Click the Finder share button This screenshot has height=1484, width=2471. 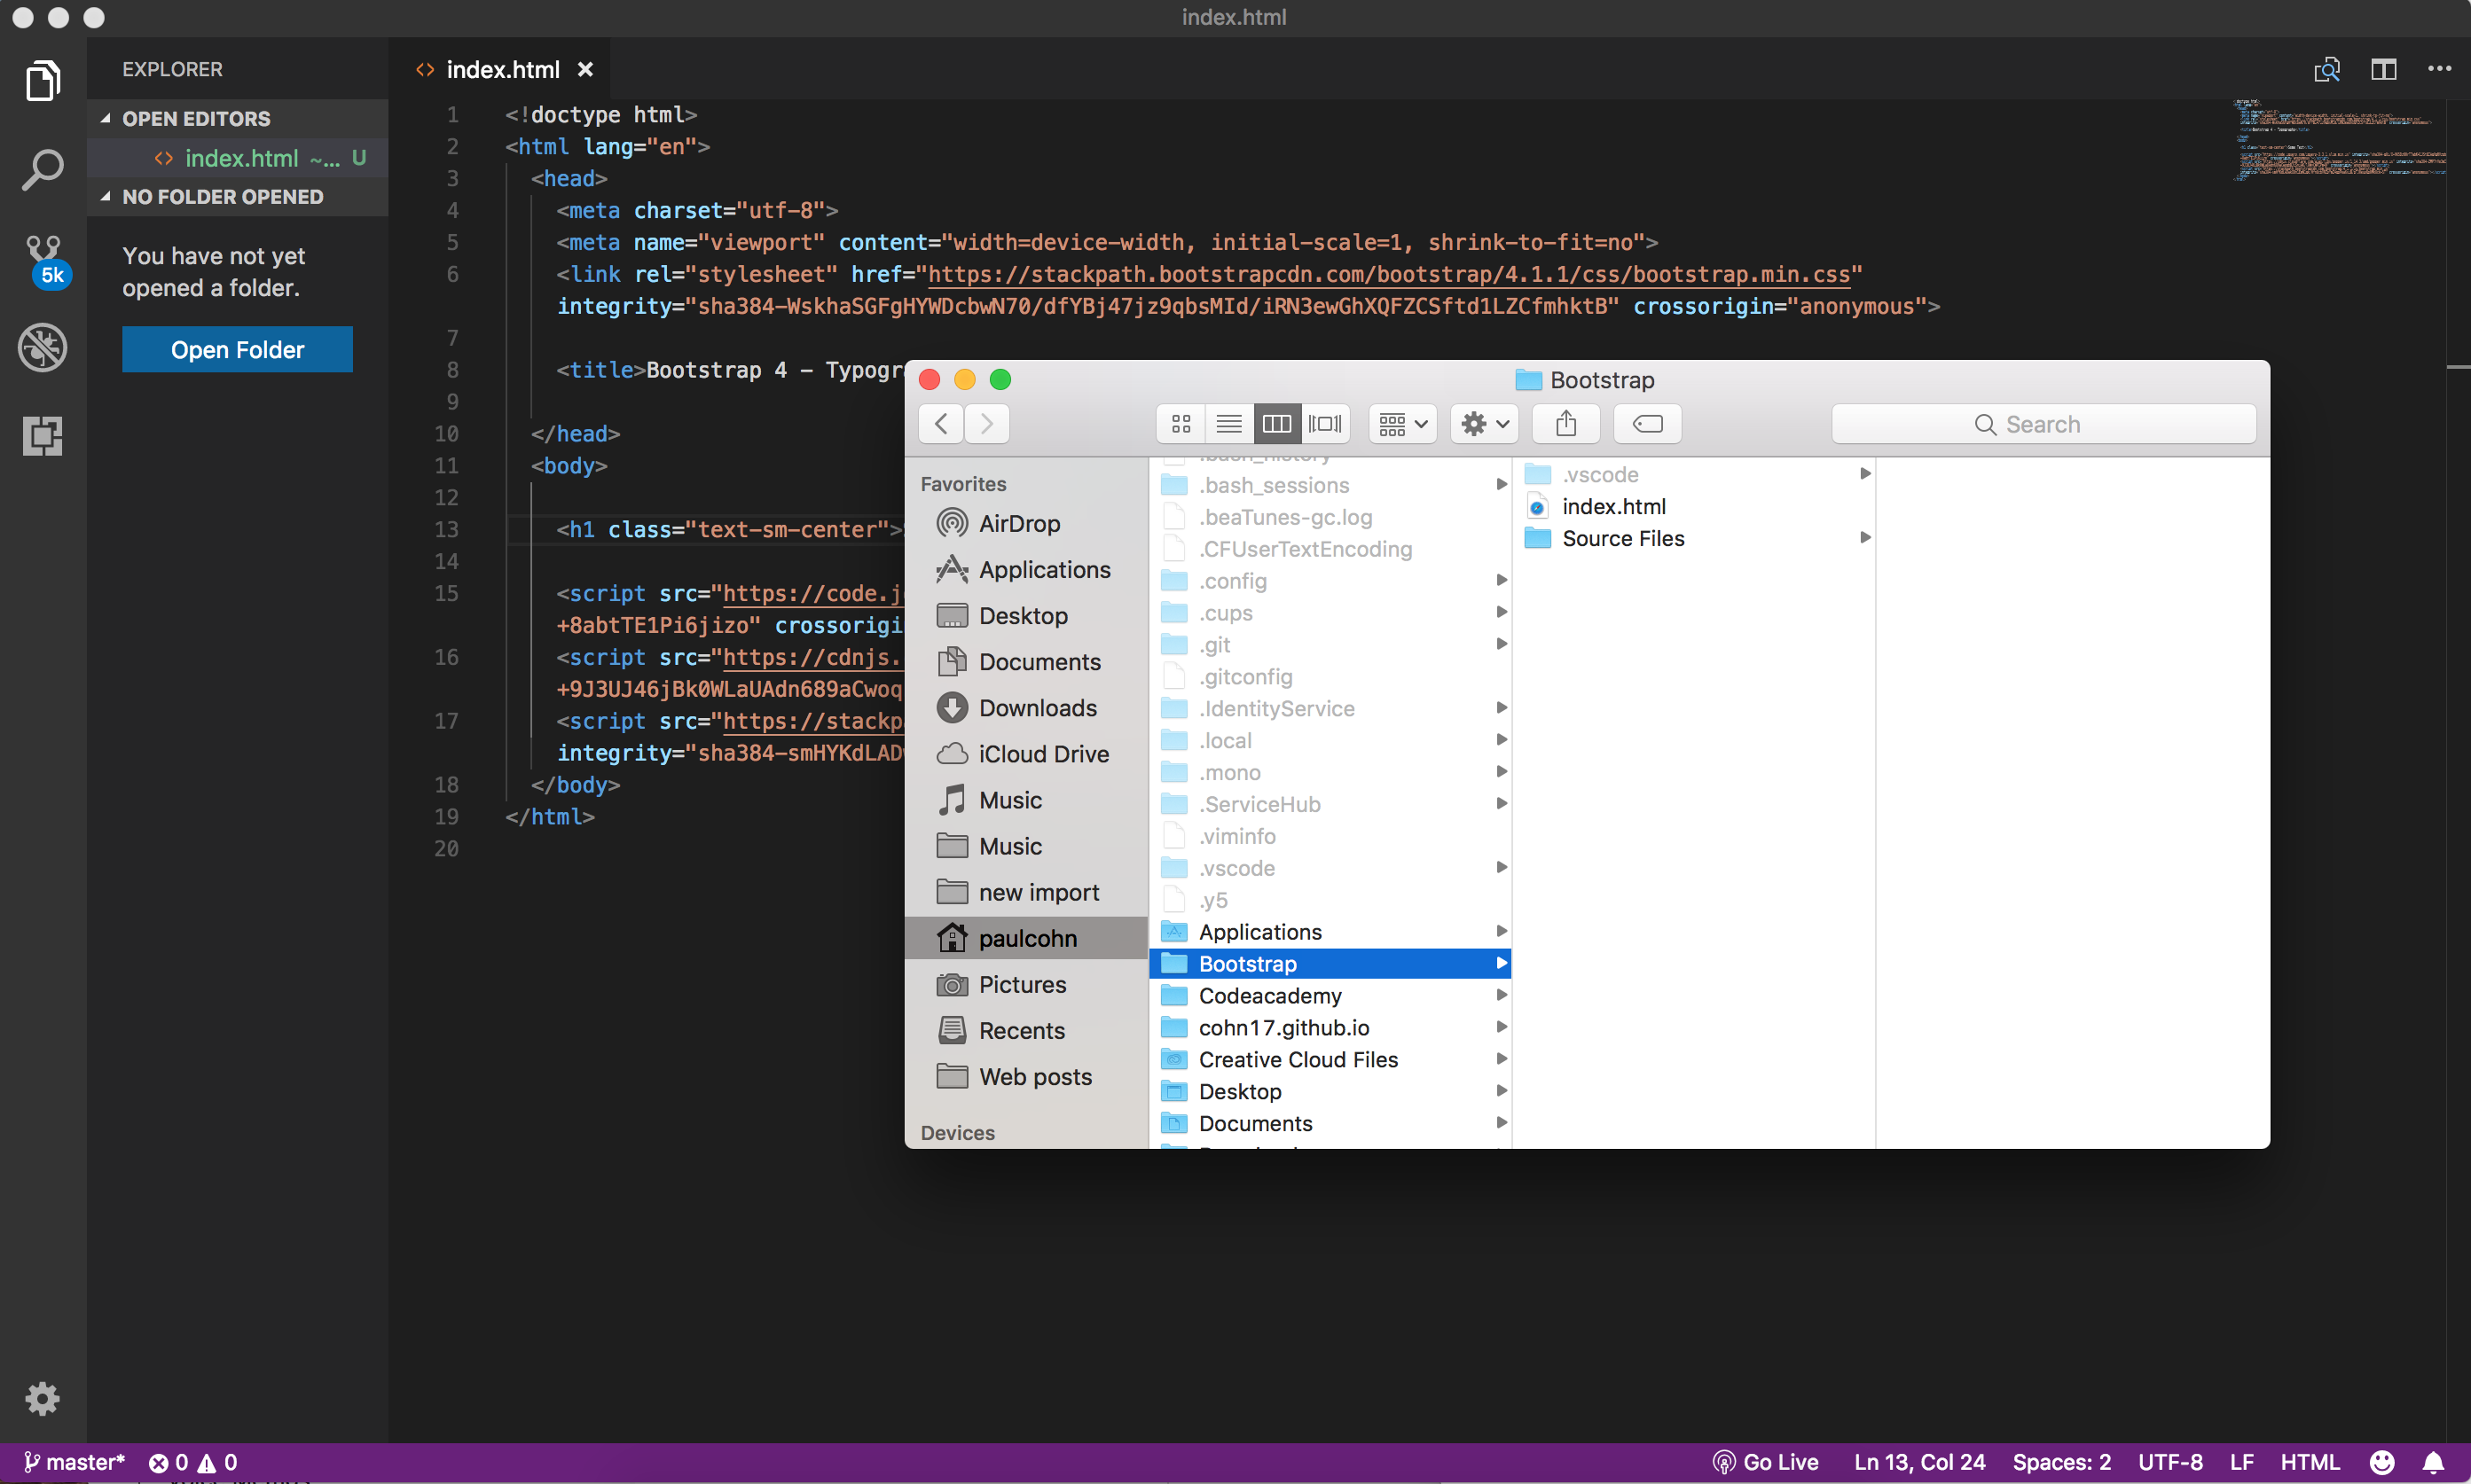(x=1565, y=424)
